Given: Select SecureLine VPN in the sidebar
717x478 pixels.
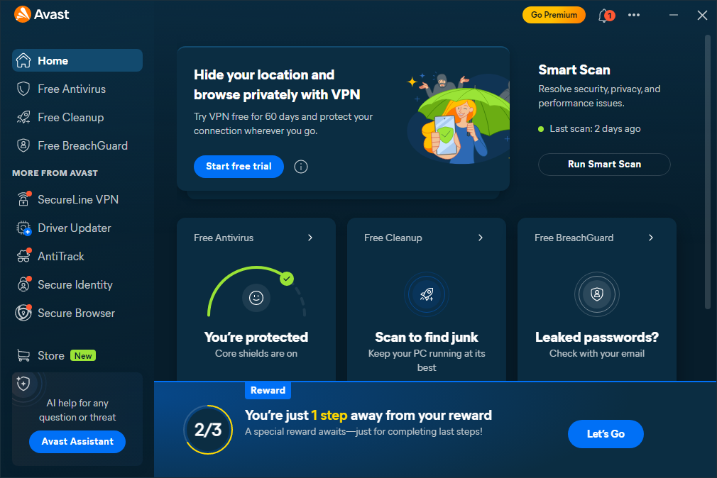Looking at the screenshot, I should (77, 199).
